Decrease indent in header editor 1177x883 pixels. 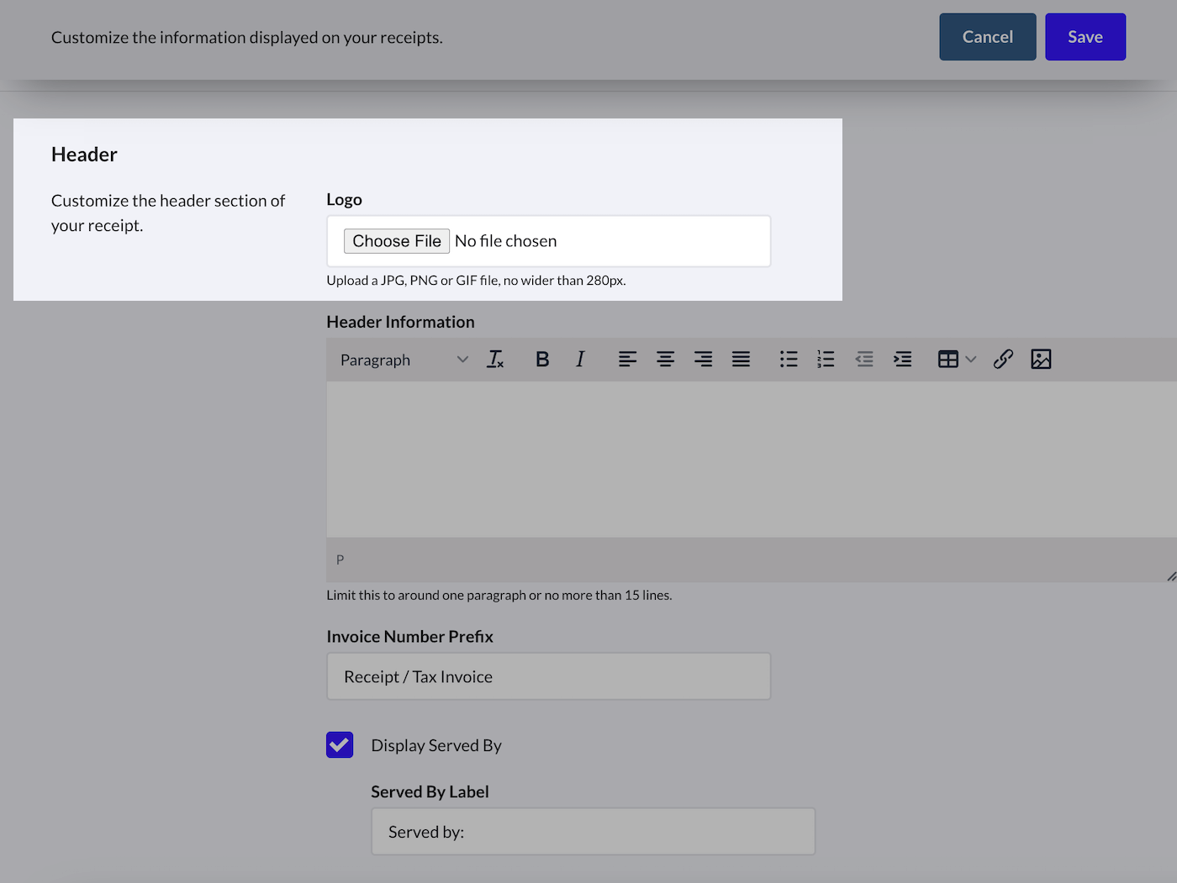pyautogui.click(x=864, y=360)
